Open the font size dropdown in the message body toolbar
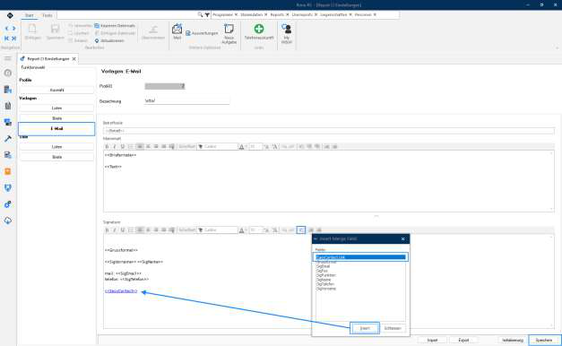Image resolution: width=562 pixels, height=346 pixels. (x=255, y=147)
